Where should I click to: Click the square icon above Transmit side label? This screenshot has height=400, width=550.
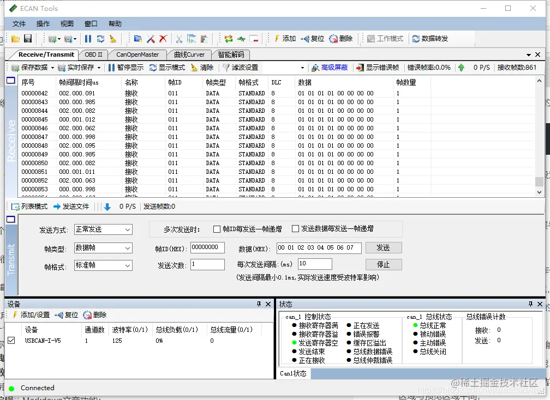11,219
